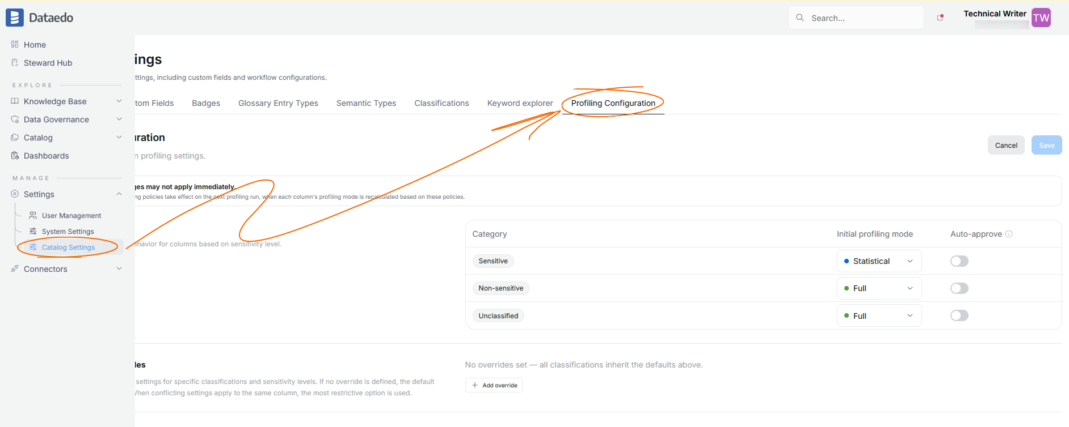Click the Catalog icon in sidebar
1069x427 pixels.
tap(15, 137)
